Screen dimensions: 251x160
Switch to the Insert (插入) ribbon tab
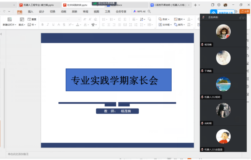pyautogui.click(x=30, y=12)
